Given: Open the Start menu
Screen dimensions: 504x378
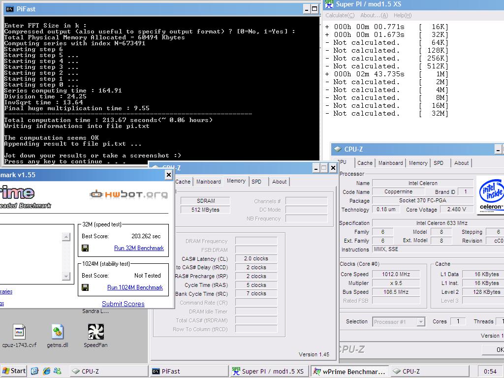Looking at the screenshot, I should click(13, 371).
